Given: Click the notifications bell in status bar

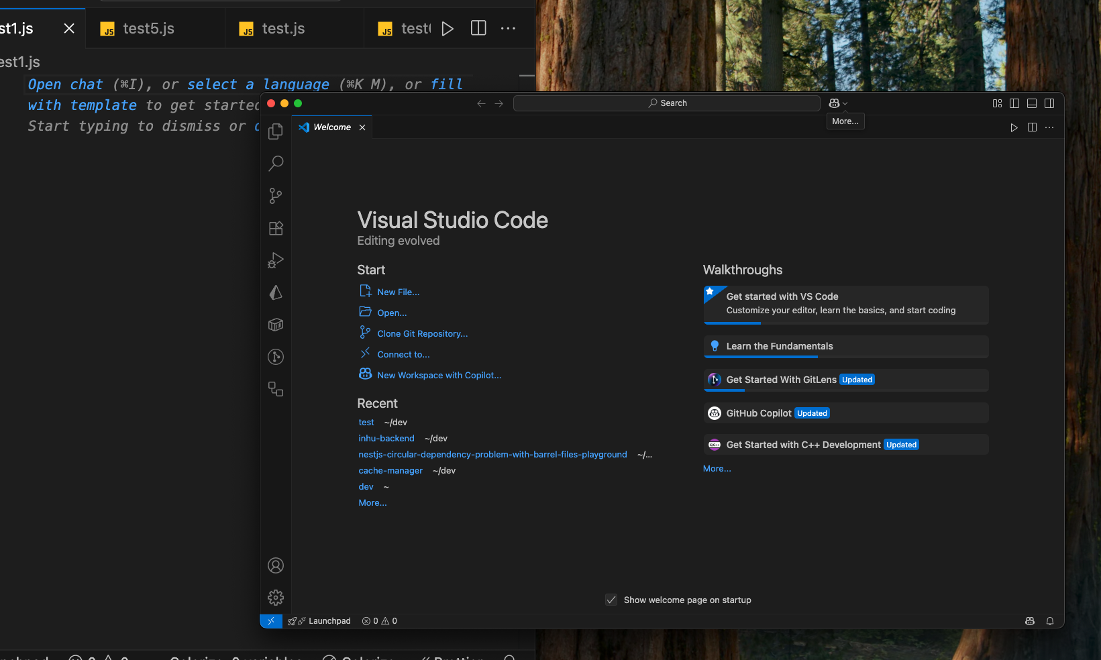Looking at the screenshot, I should pyautogui.click(x=1050, y=621).
